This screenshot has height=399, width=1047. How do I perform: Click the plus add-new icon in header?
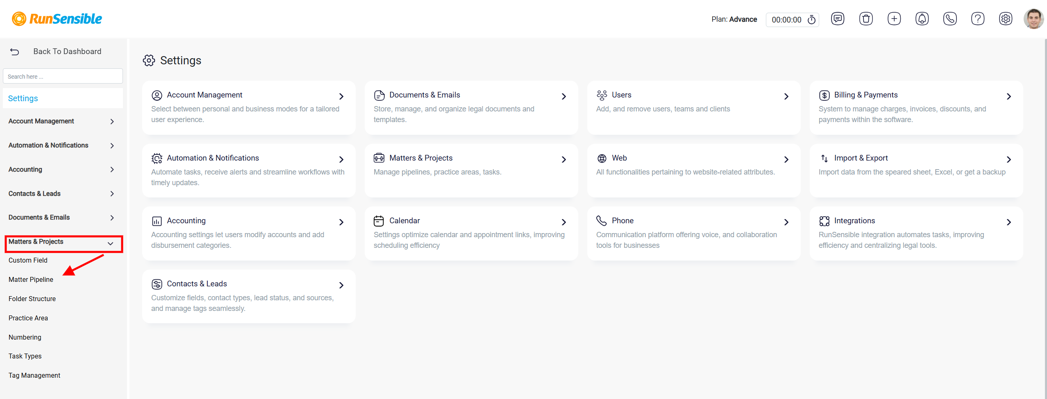894,19
